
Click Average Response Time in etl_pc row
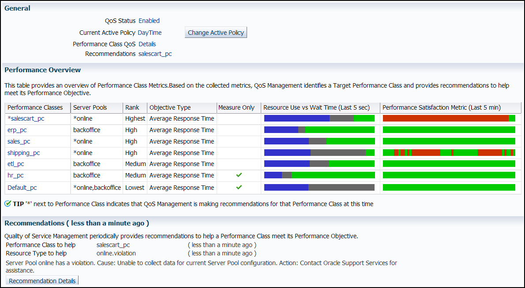coord(182,164)
